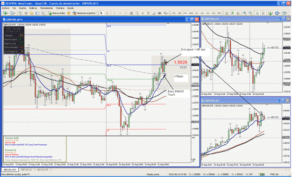Open the Gráficos menu
Screen dimensions: 292x177
(x=33, y=8)
